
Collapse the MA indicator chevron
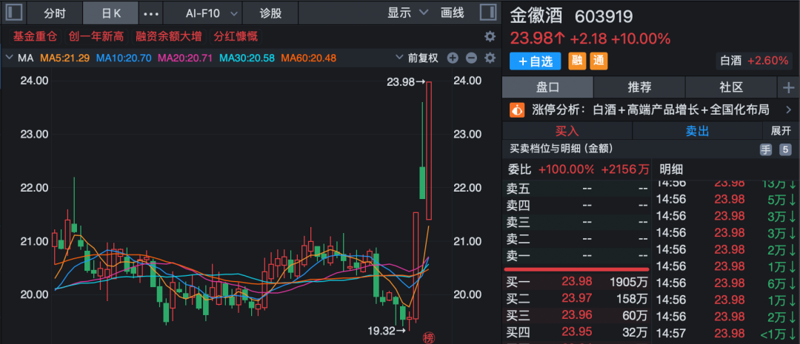9,58
